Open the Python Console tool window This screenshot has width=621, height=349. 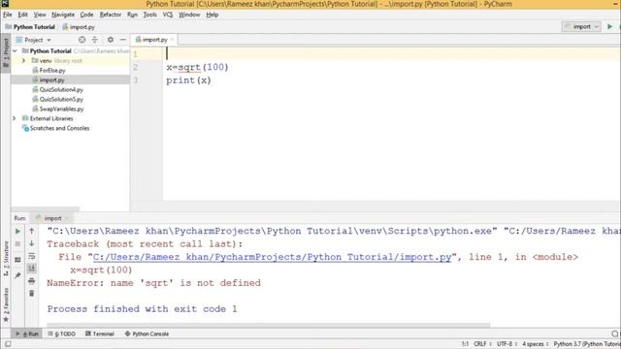coord(147,333)
